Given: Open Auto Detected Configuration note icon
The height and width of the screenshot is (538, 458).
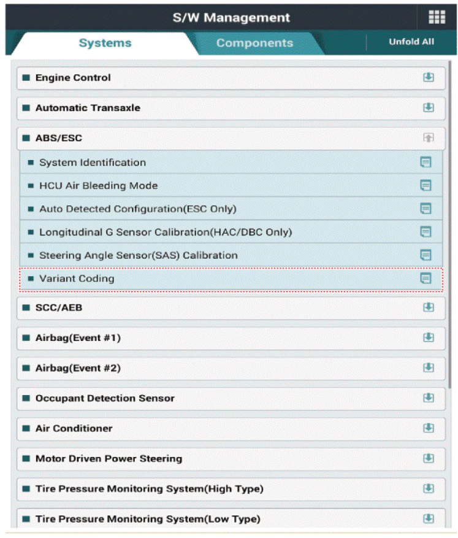Looking at the screenshot, I should click(x=426, y=209).
